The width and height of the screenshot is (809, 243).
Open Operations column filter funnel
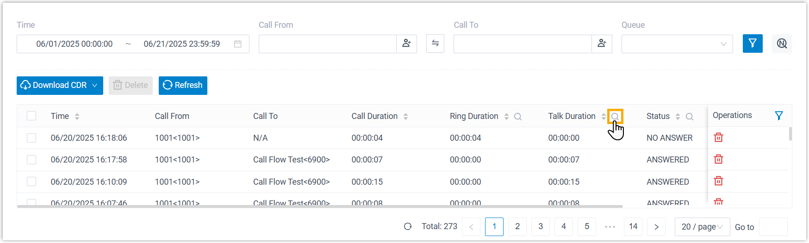[779, 116]
